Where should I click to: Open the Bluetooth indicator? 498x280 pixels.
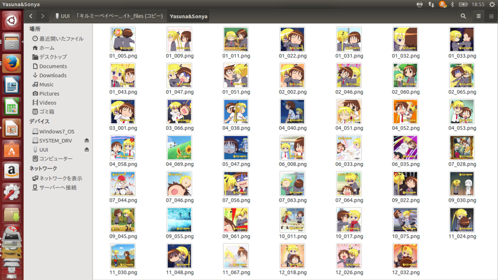pos(453,4)
